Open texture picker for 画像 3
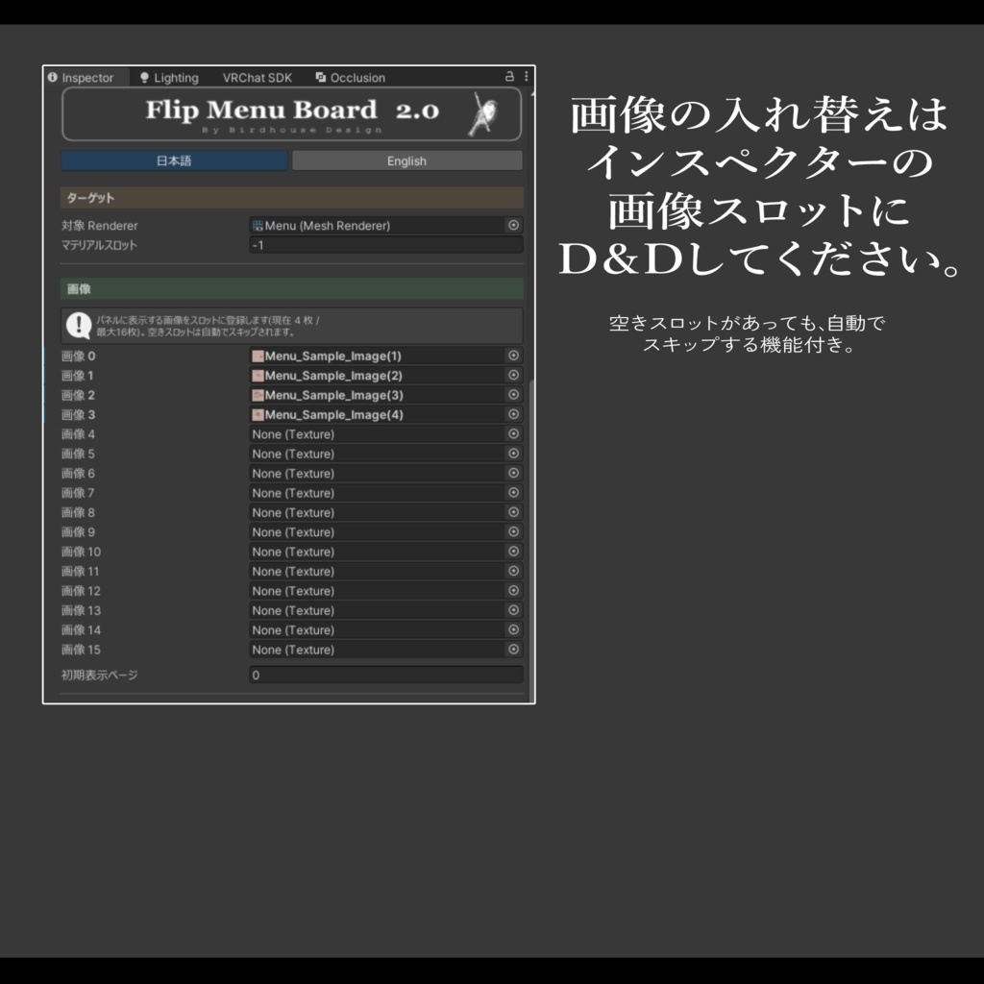 (x=513, y=414)
